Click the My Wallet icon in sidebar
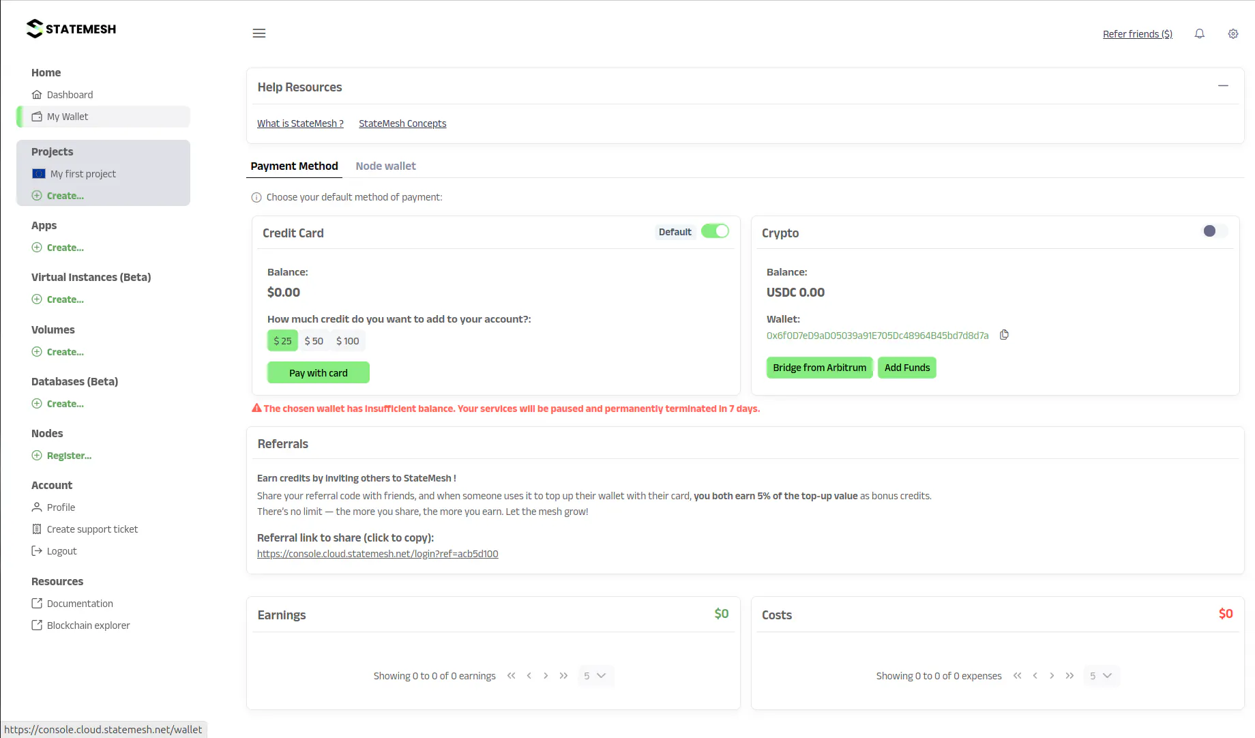This screenshot has height=738, width=1255. tap(37, 117)
